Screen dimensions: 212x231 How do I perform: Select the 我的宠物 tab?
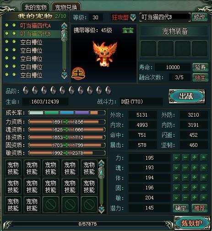click(35, 7)
